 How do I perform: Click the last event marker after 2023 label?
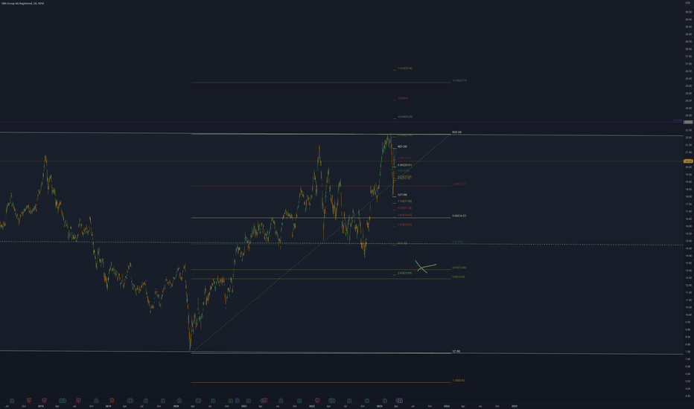click(401, 401)
